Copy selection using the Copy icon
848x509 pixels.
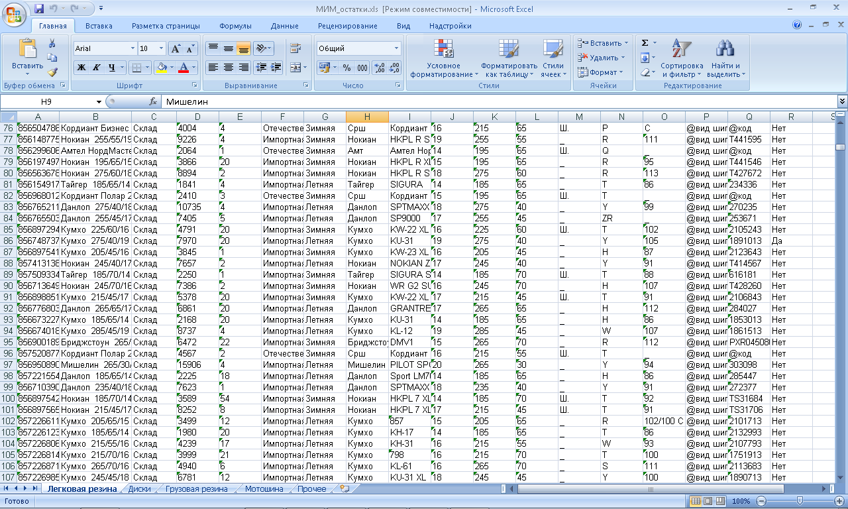click(52, 58)
